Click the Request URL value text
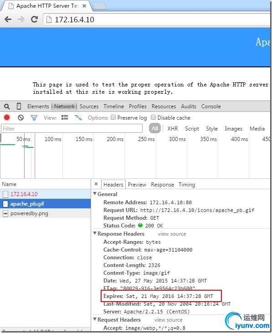The width and height of the screenshot is (272, 333). tap(197, 210)
